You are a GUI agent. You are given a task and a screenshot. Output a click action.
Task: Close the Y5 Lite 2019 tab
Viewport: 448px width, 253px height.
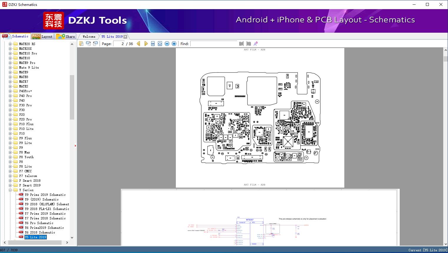[125, 37]
